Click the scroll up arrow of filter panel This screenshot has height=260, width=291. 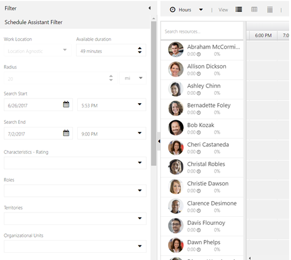153,19
